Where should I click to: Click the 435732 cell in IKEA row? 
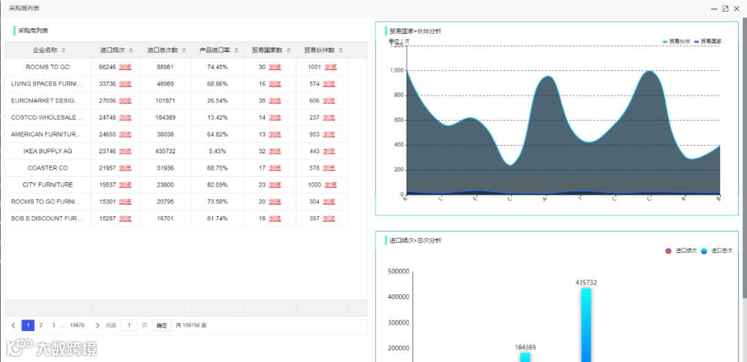(165, 151)
